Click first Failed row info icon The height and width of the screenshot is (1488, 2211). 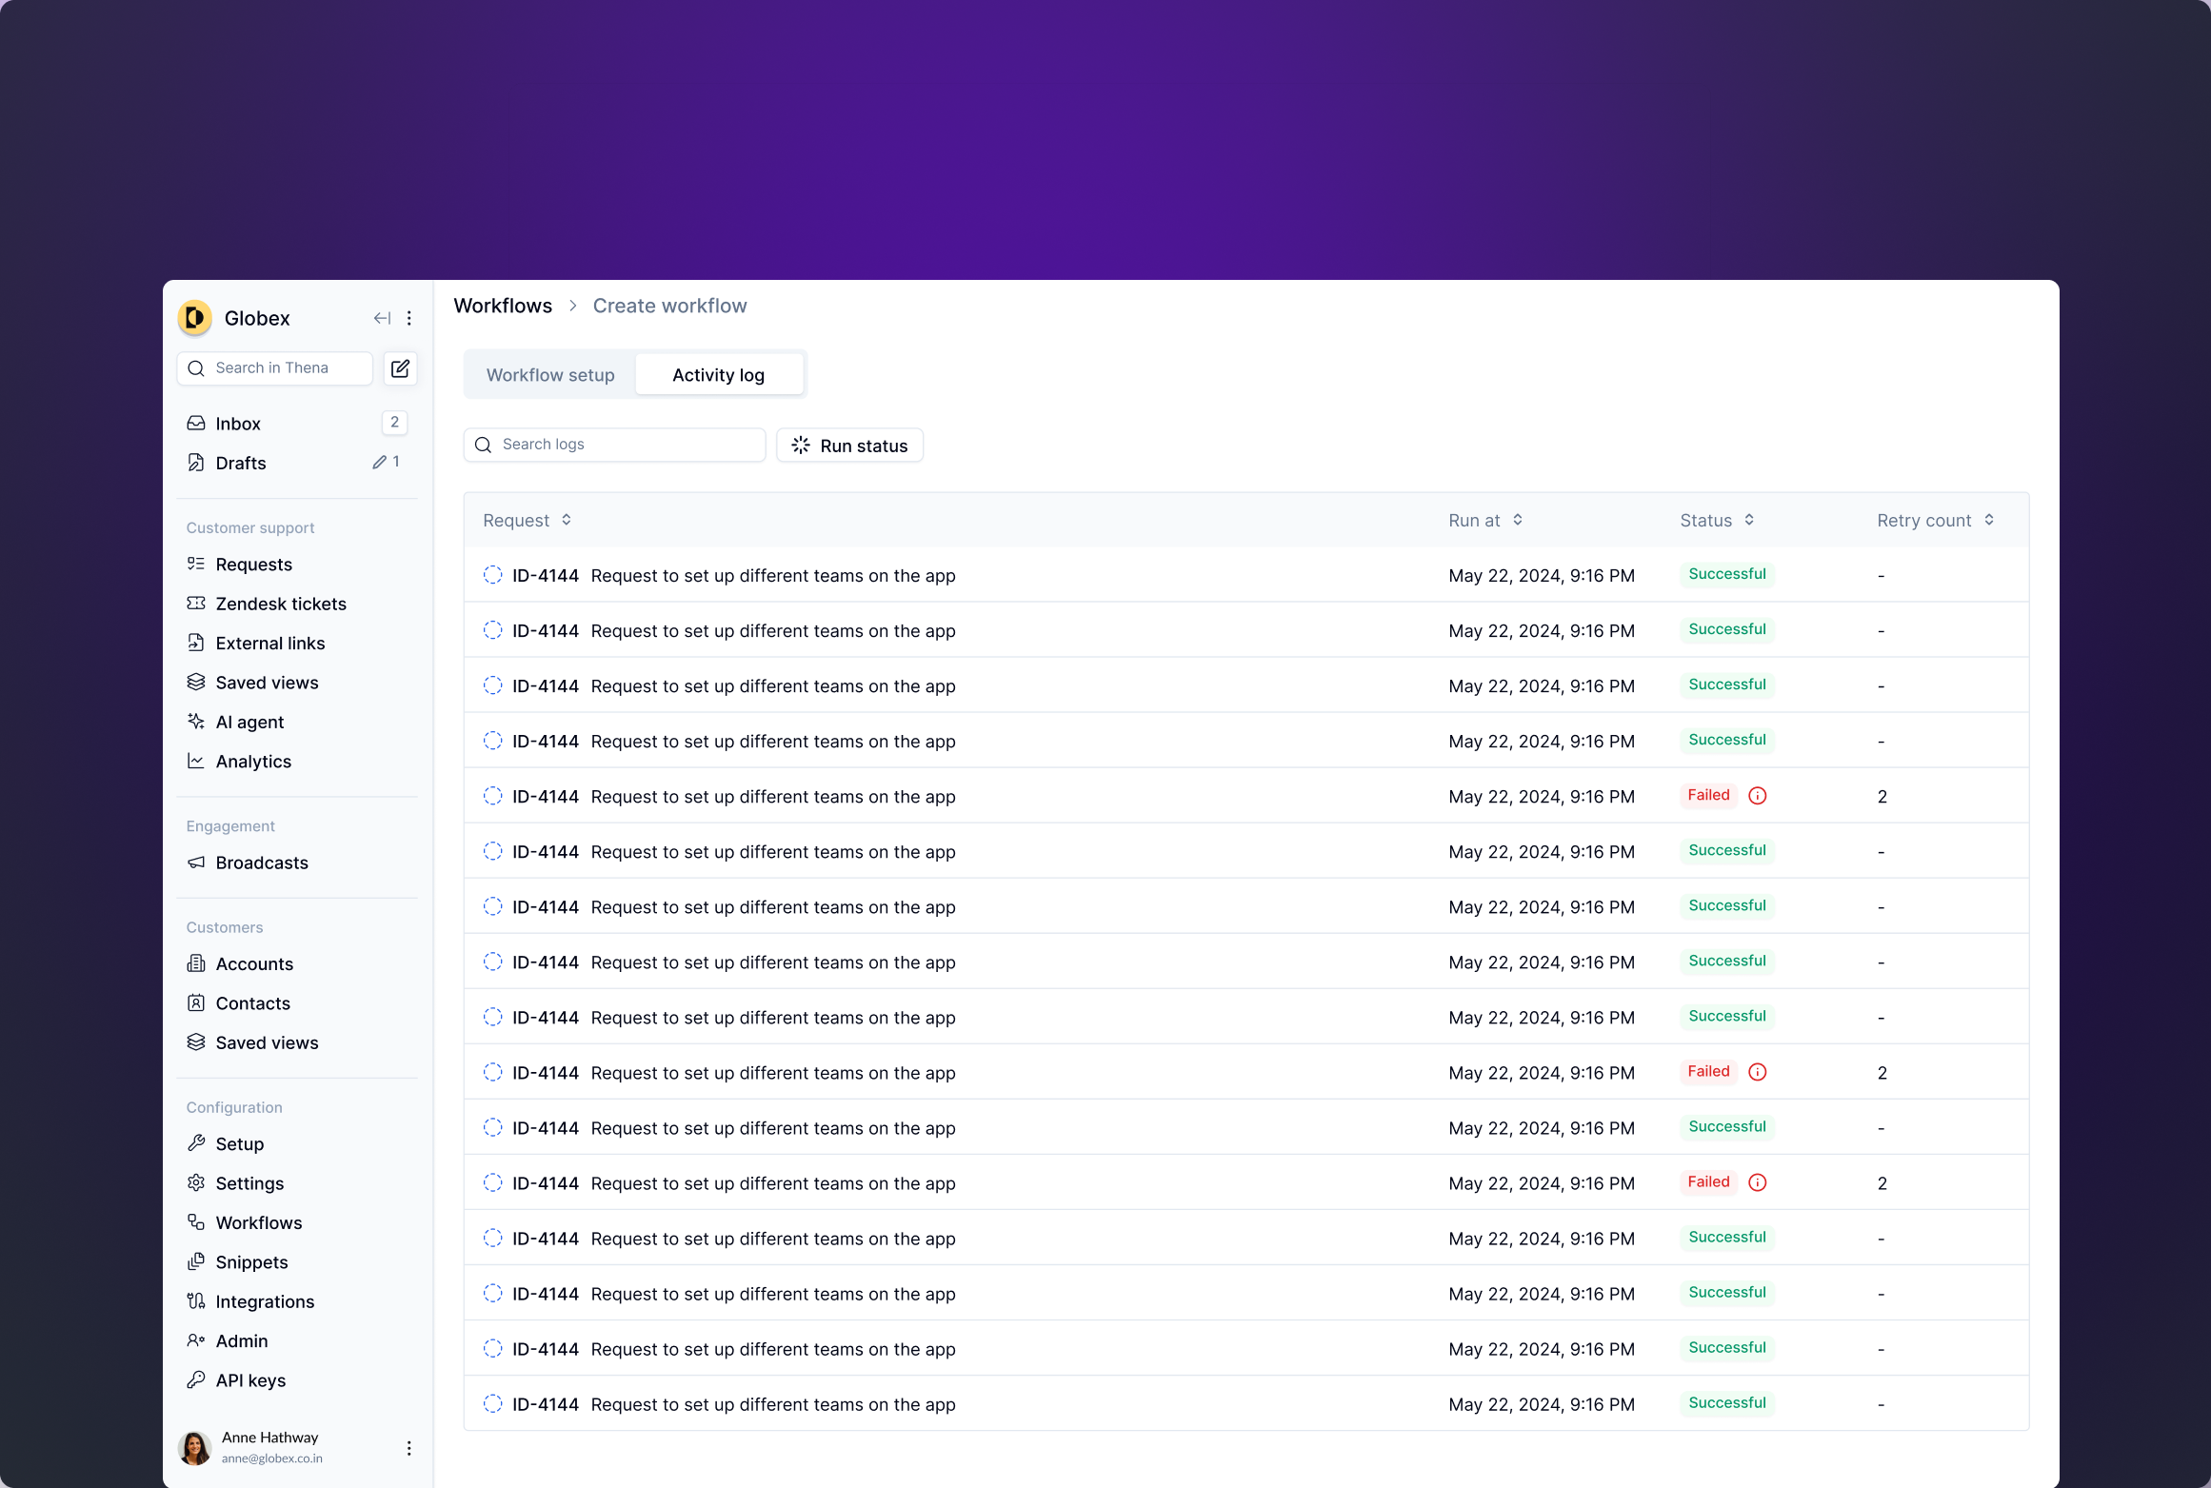pyautogui.click(x=1758, y=796)
